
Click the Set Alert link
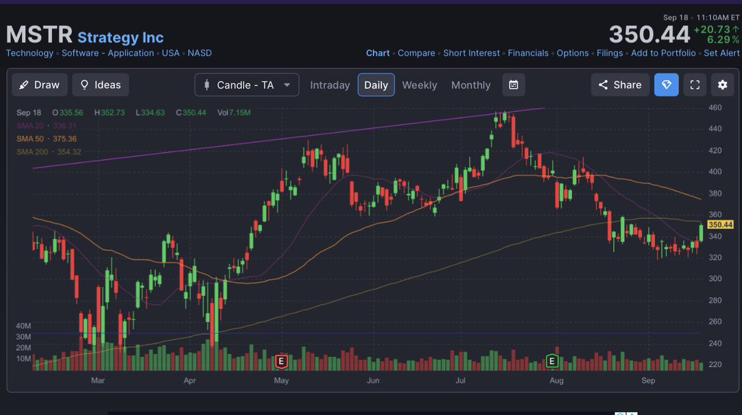coord(721,53)
